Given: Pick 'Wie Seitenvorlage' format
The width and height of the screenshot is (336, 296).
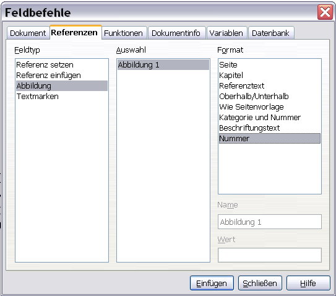Looking at the screenshot, I should coord(270,107).
